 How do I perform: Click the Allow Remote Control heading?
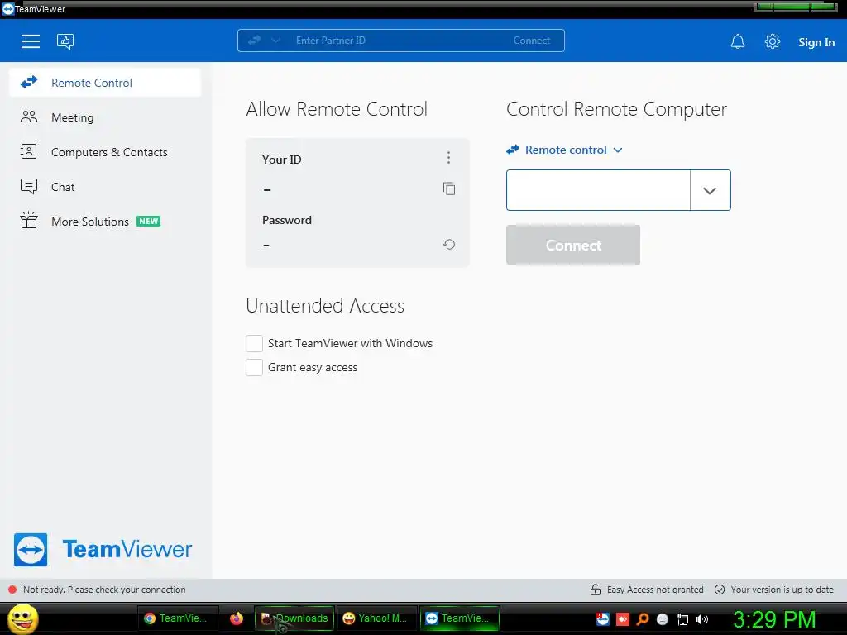point(337,109)
